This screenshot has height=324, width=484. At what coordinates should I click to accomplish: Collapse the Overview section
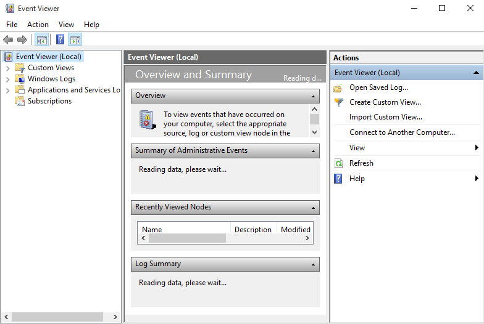[x=314, y=96]
